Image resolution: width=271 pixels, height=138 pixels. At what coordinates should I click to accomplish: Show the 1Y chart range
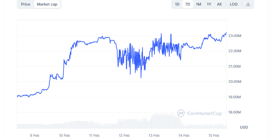coord(209,4)
